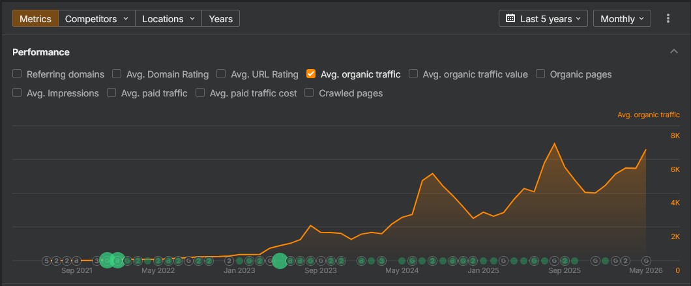Open the Last 5 years date range picker
This screenshot has width=691, height=286.
543,18
